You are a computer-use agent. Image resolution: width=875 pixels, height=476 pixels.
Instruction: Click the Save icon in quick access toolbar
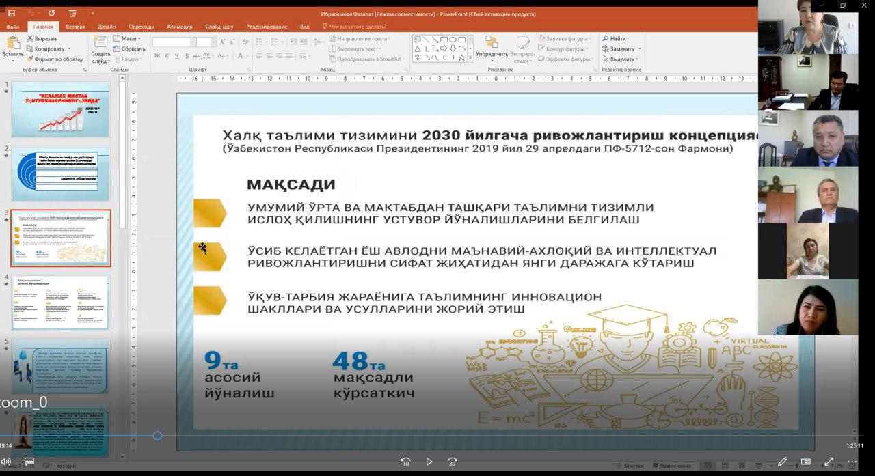point(11,13)
